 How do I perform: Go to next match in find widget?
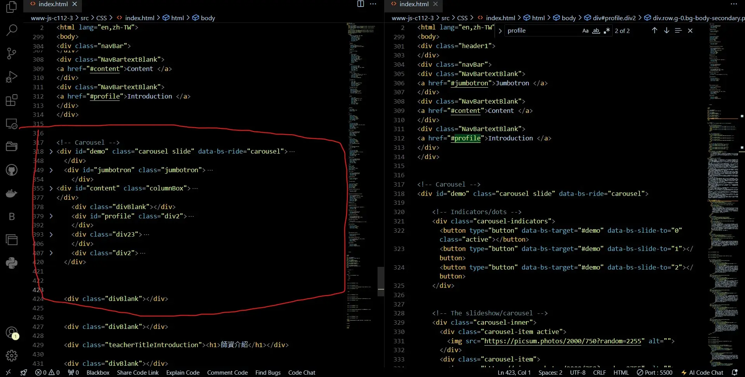tap(666, 31)
